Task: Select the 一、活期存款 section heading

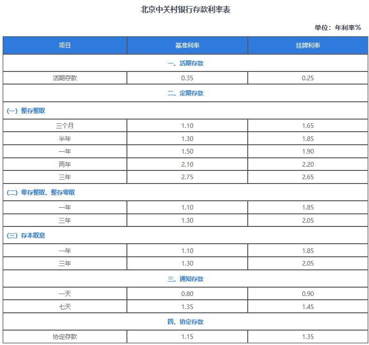Action: (186, 63)
